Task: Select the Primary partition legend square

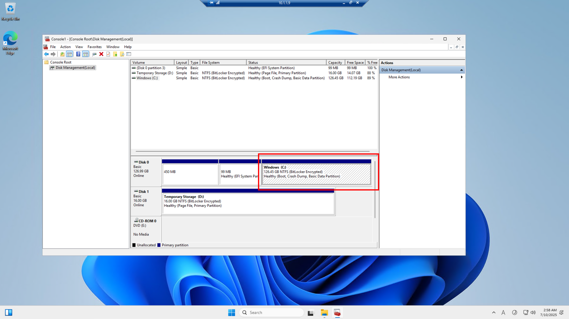Action: tap(159, 245)
